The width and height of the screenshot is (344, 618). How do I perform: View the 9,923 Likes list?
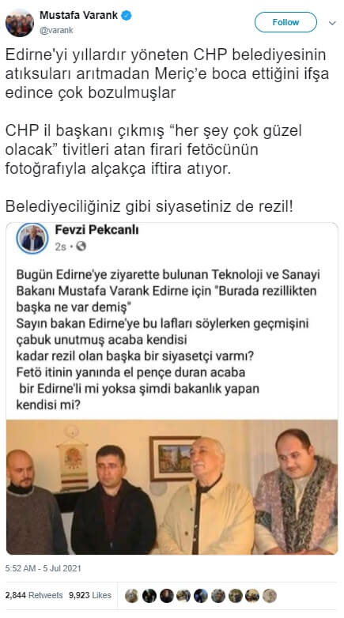click(90, 595)
